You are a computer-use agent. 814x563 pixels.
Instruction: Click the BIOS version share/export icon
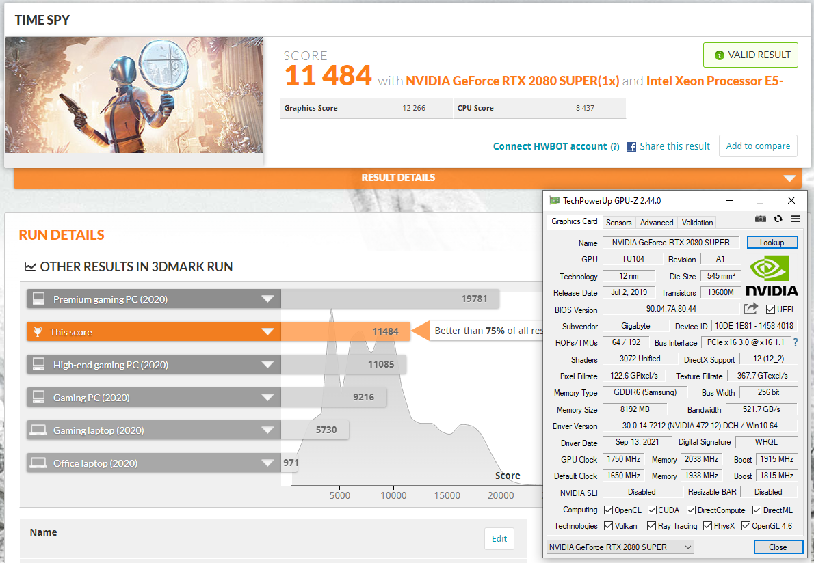[x=750, y=309]
